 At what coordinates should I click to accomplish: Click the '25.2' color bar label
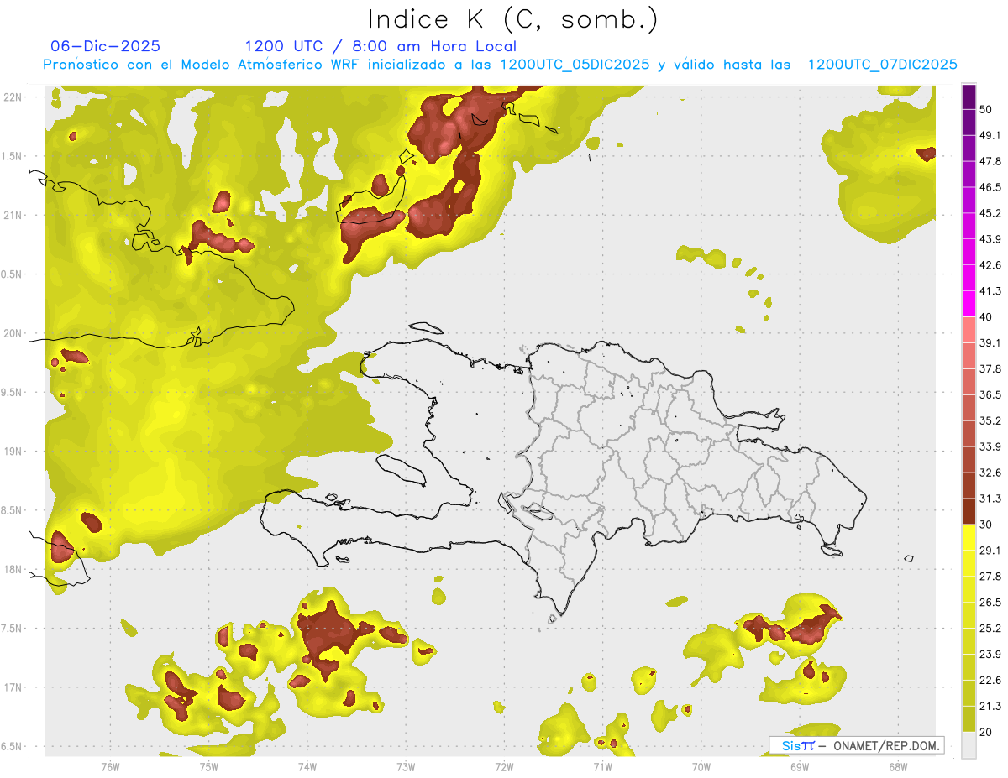pyautogui.click(x=990, y=628)
